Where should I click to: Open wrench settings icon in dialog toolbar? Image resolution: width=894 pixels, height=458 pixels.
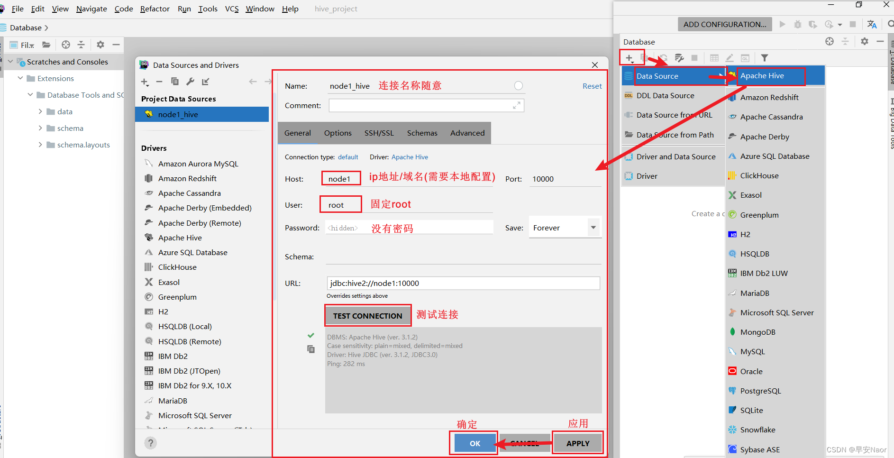click(190, 82)
